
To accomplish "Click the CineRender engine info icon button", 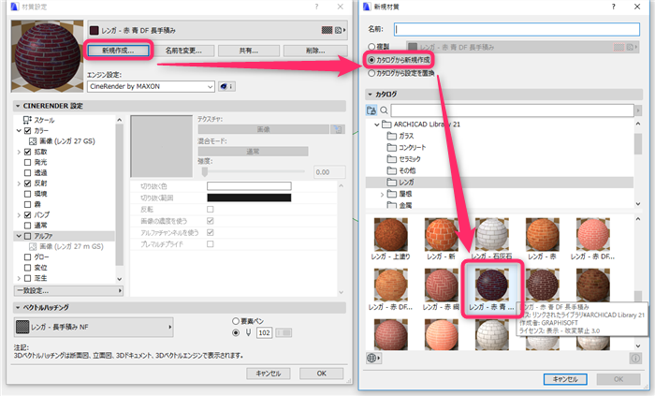I will [226, 86].
